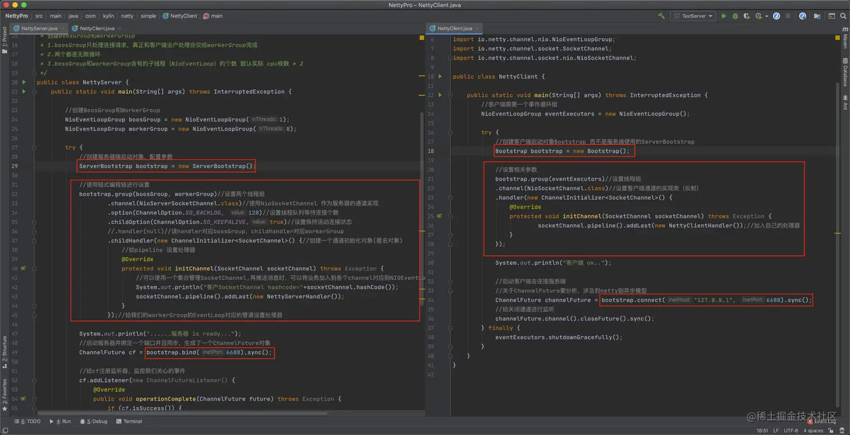Open the Project tool window
This screenshot has width=850, height=435.
(4, 41)
